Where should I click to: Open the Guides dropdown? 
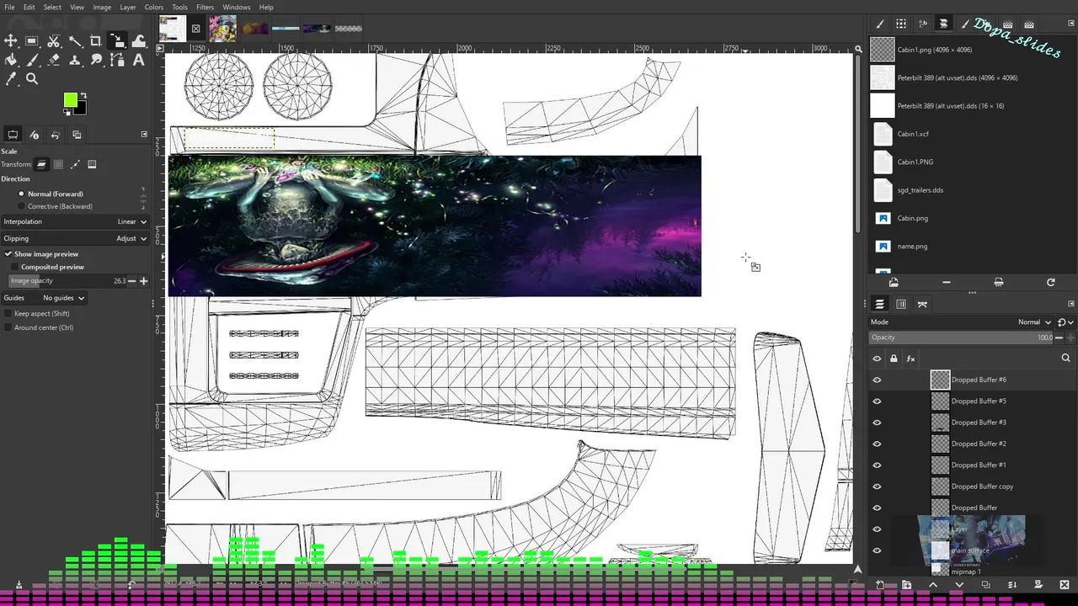[x=44, y=298]
